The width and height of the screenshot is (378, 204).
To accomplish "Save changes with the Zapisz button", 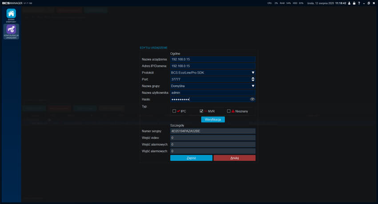I will (191, 158).
